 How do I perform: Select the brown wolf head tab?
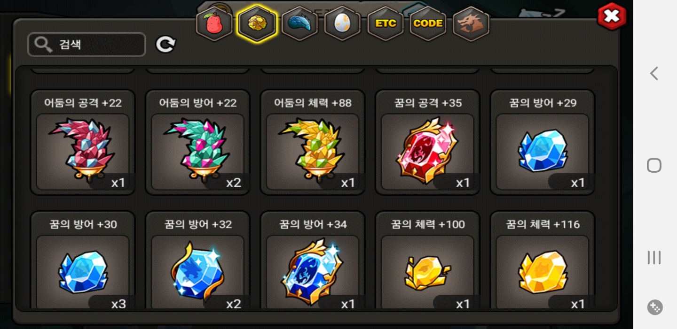[x=471, y=23]
